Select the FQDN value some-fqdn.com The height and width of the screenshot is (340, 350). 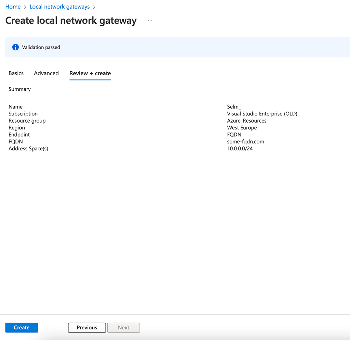click(x=246, y=141)
